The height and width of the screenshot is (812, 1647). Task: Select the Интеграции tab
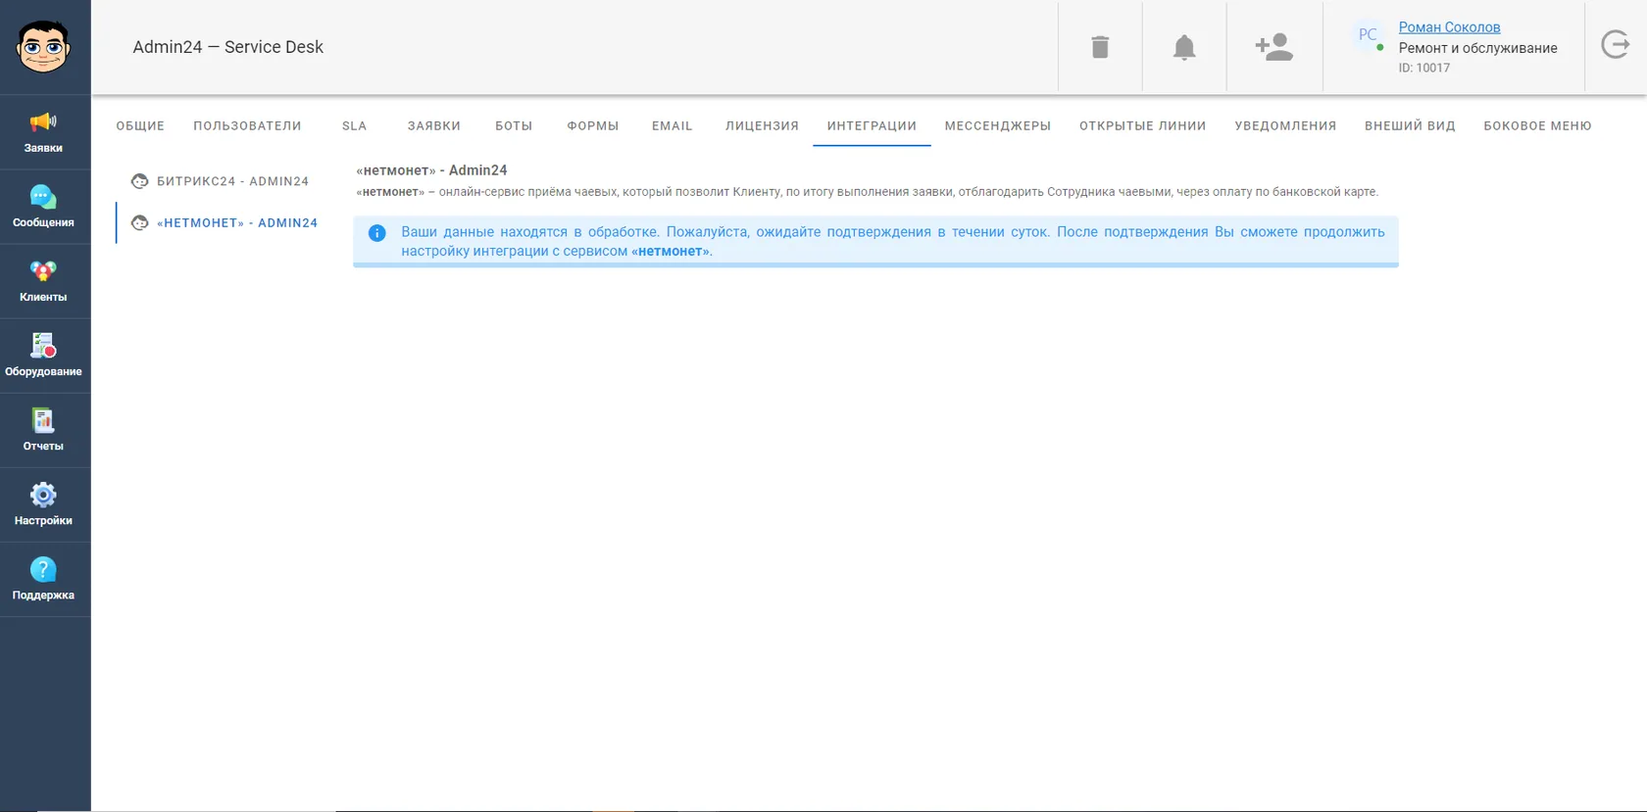[x=872, y=126]
